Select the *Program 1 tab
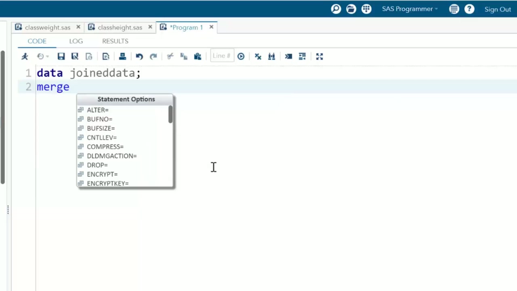 point(186,27)
